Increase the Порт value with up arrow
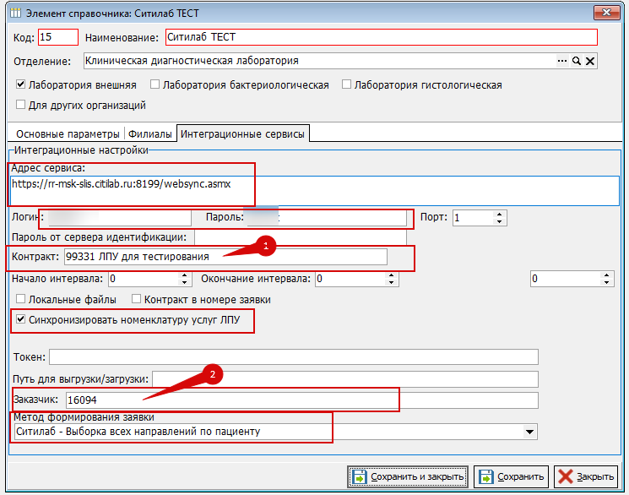The image size is (629, 495). pos(499,214)
